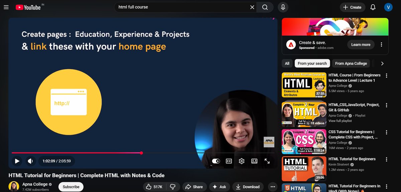Viewport: 401px width, 192px height.
Task: Like the video (517K)
Action: pyautogui.click(x=155, y=187)
